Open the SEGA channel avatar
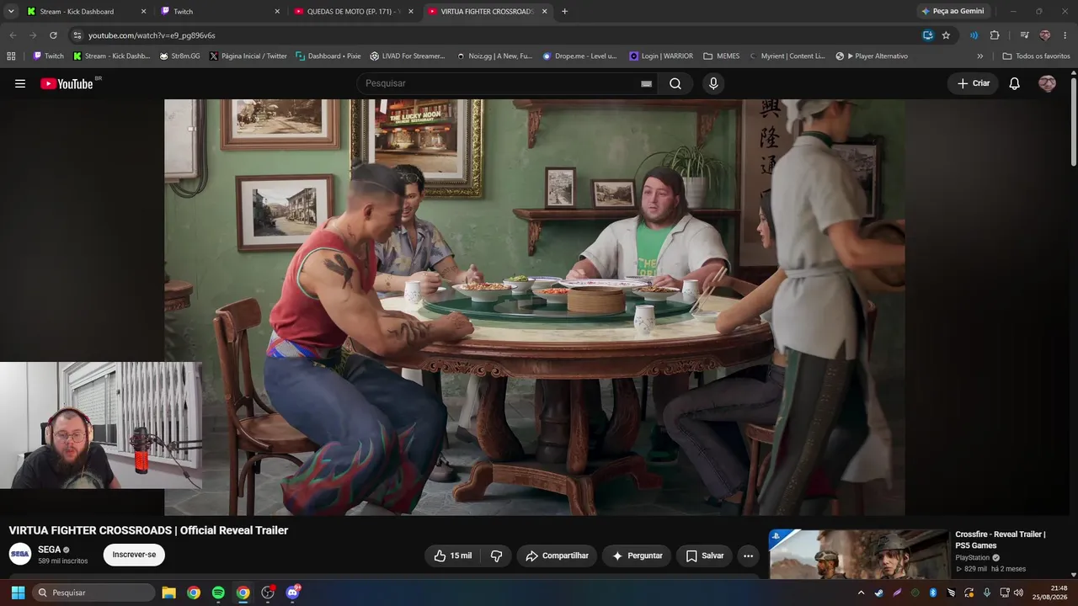1078x606 pixels. pos(20,555)
